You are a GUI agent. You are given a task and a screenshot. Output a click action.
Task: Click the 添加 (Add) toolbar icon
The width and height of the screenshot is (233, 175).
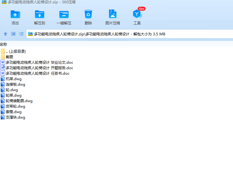(x=15, y=14)
